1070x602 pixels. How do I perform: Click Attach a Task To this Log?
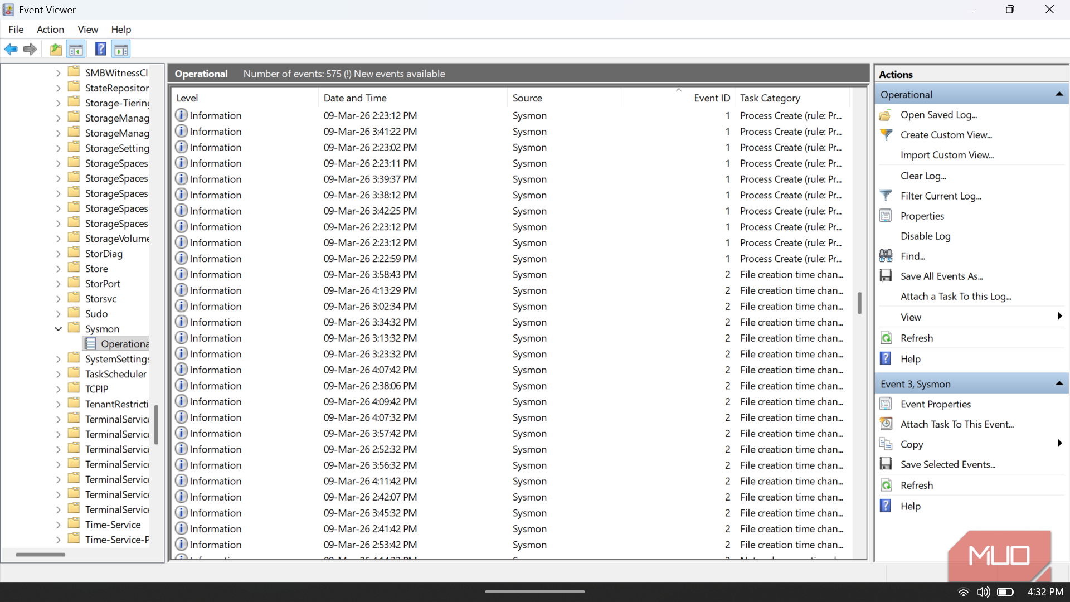tap(956, 297)
